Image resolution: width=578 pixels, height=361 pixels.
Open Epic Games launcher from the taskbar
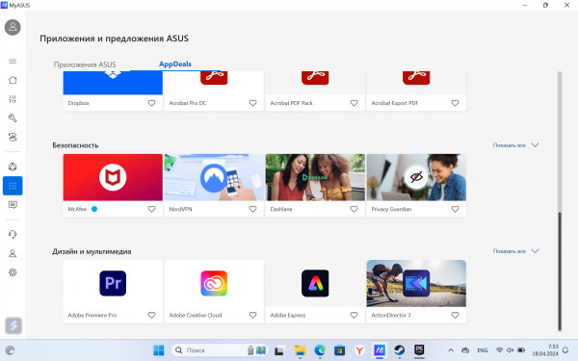coord(419,350)
